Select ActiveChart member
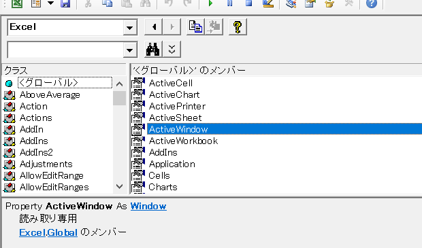 174,95
